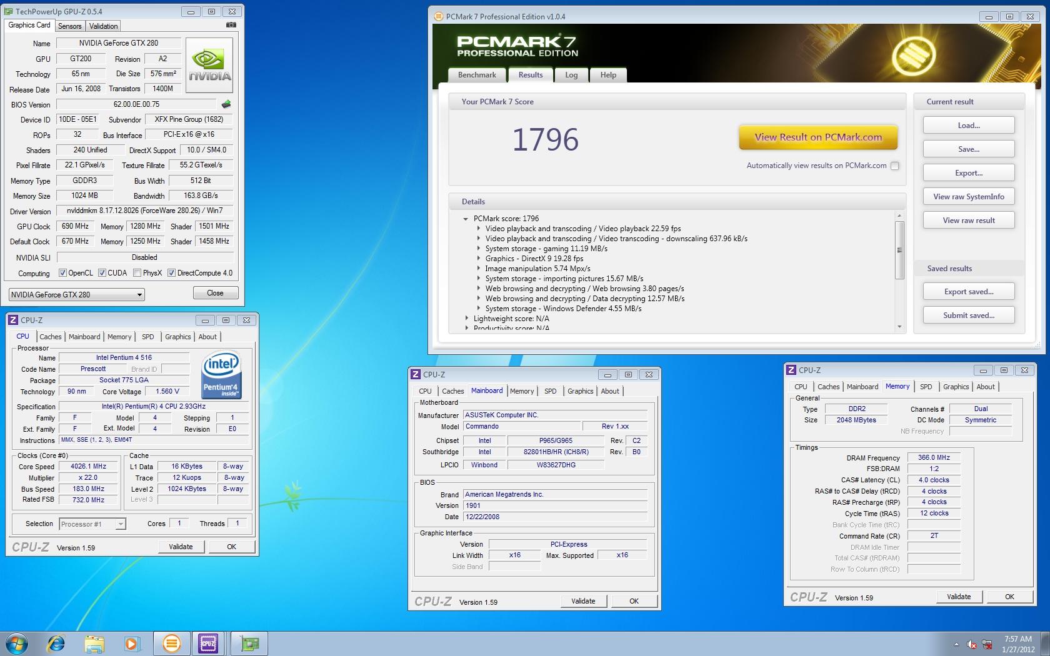Switch to the Validation tab in GPU-Z
Screen dimensions: 1050x656
pos(103,26)
